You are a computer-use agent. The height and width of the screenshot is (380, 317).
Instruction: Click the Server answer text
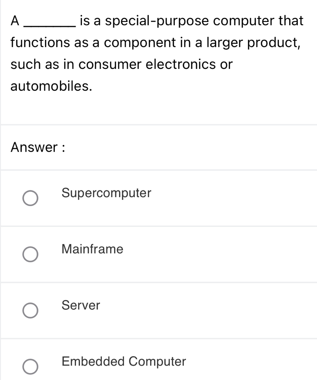[x=80, y=306]
